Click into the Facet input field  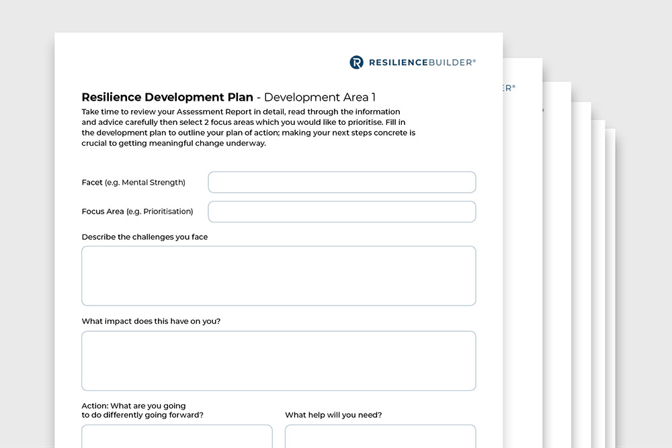pos(341,182)
